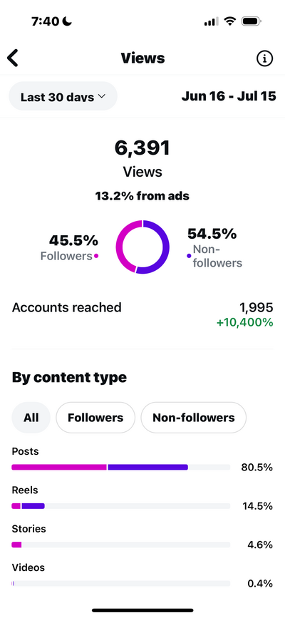Tap the chevron next to Last 30 days
The width and height of the screenshot is (285, 618).
click(102, 96)
